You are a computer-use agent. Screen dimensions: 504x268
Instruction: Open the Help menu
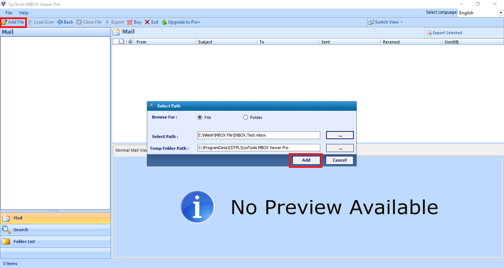tap(24, 13)
